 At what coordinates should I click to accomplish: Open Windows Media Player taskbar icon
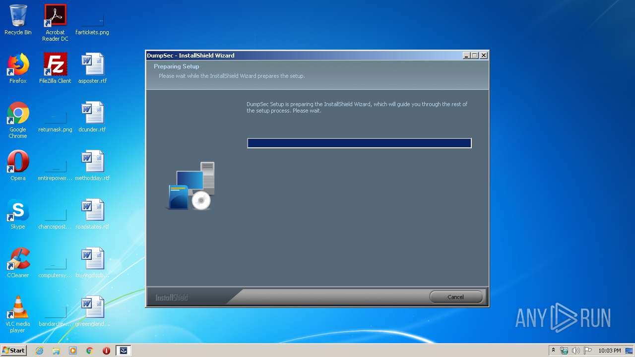[x=73, y=351]
